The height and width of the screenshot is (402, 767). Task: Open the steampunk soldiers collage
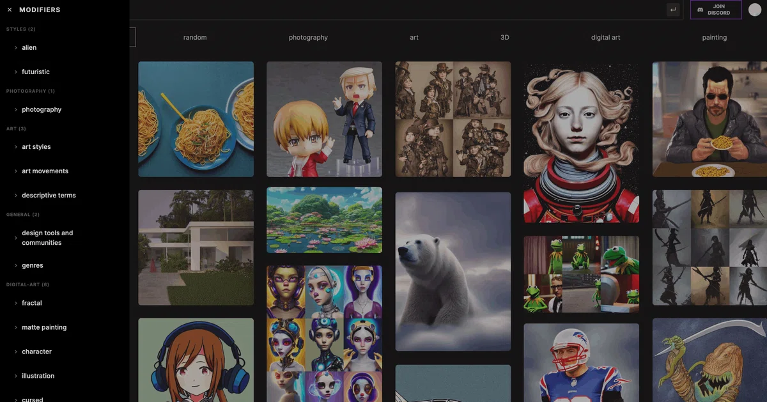click(453, 119)
